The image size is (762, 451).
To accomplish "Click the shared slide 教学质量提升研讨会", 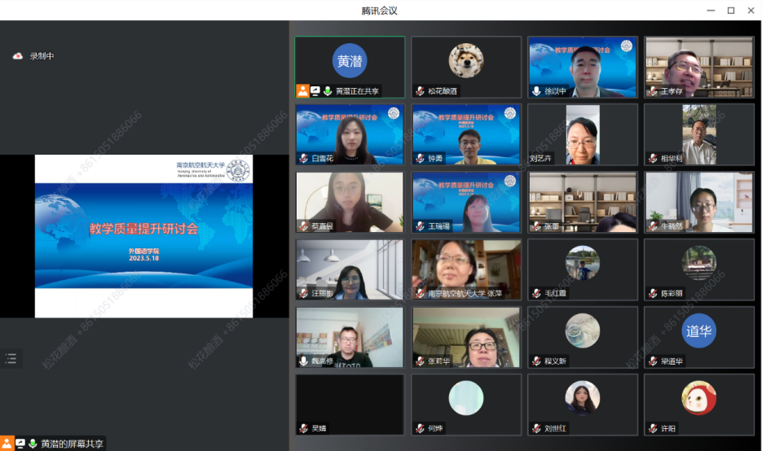I will pos(143,235).
